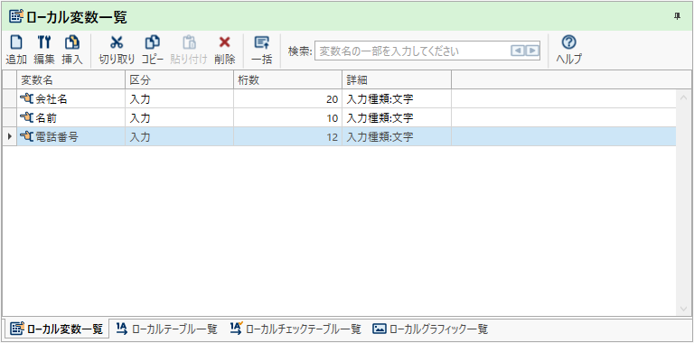
Task: Cut with the 切り取り scissors icon
Action: click(117, 43)
